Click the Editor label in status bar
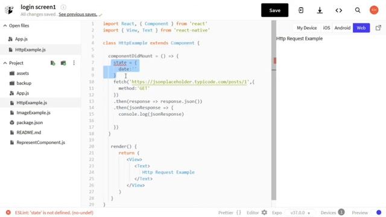 pyautogui.click(x=253, y=213)
